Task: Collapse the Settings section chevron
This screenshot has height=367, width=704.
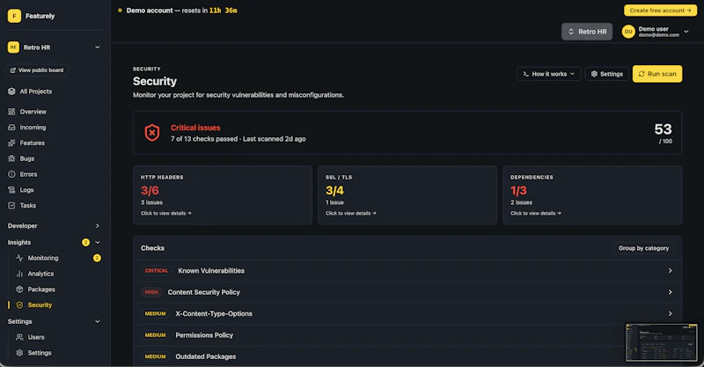Action: pos(98,321)
